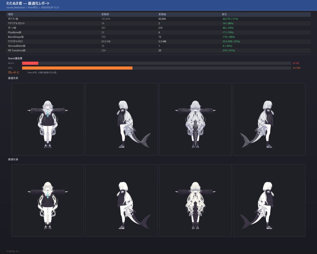
Task: Click the -14 (-88%) change value
Action: pos(228,23)
